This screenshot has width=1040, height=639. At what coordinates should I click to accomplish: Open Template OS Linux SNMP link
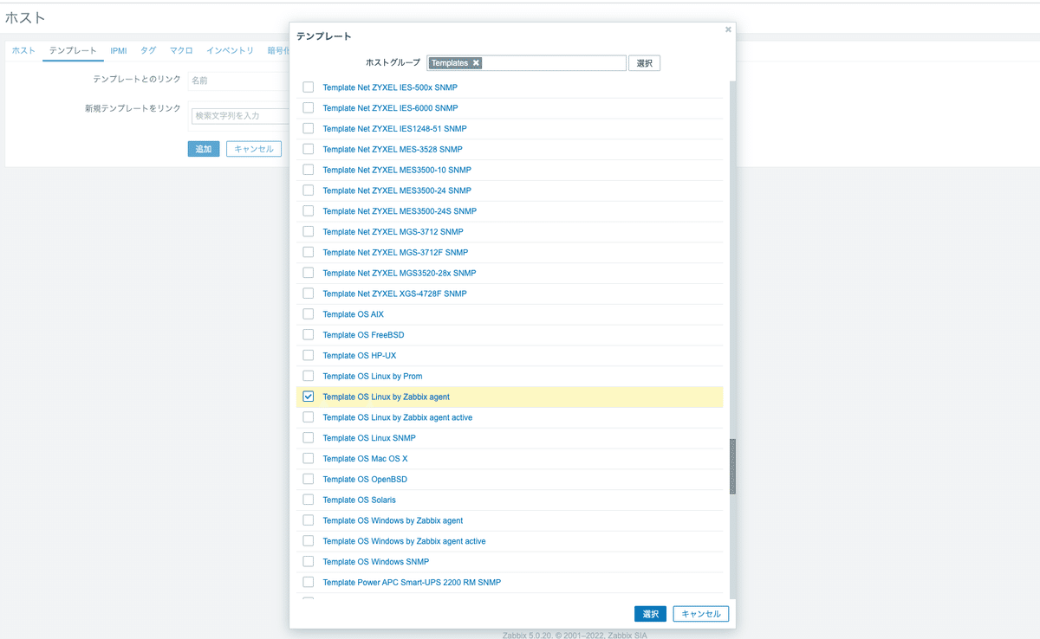(x=369, y=438)
